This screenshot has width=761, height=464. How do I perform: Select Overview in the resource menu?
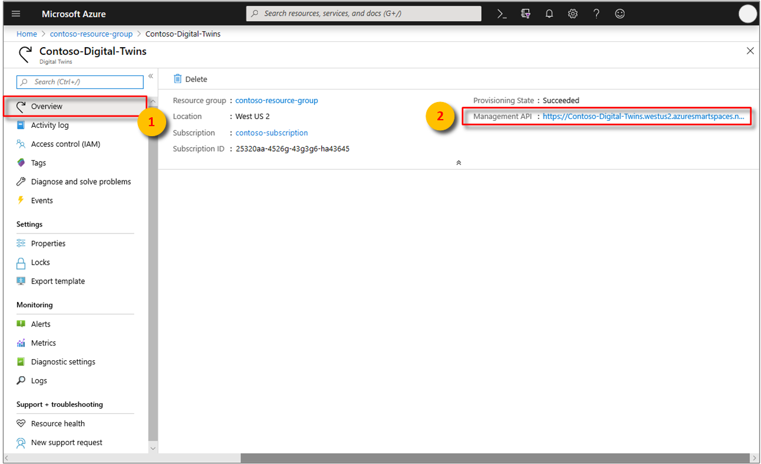[x=75, y=106]
